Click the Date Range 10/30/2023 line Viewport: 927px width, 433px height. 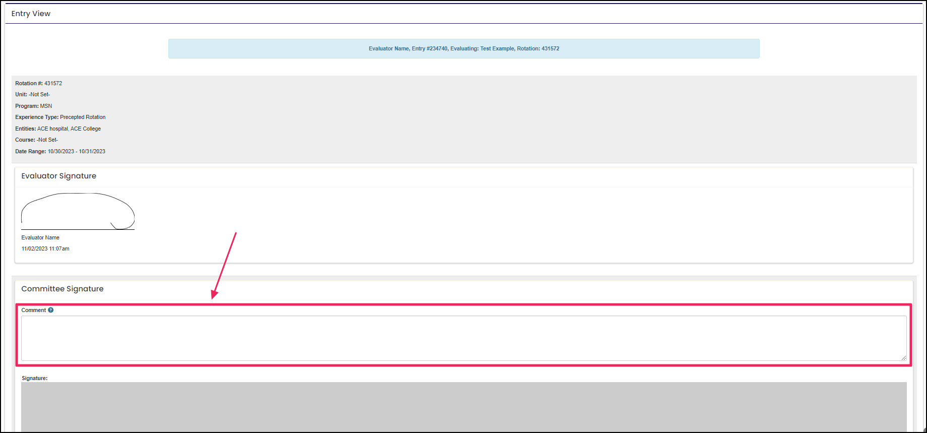[60, 151]
